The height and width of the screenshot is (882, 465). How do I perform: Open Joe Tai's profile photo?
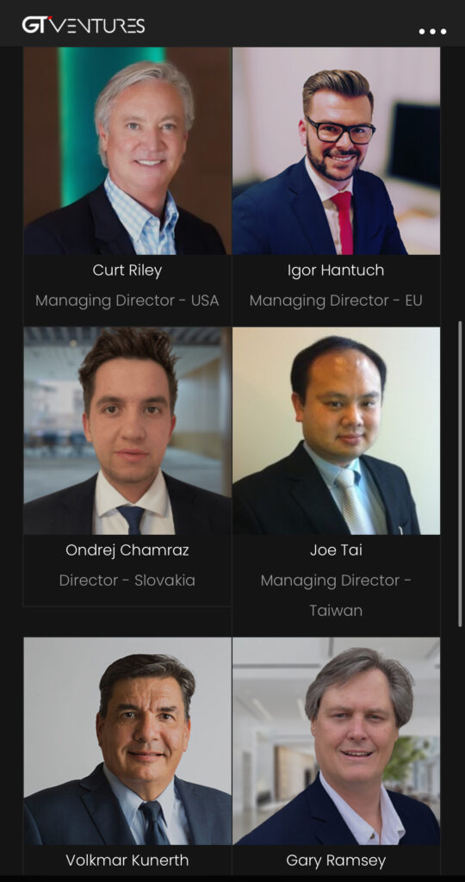(336, 431)
